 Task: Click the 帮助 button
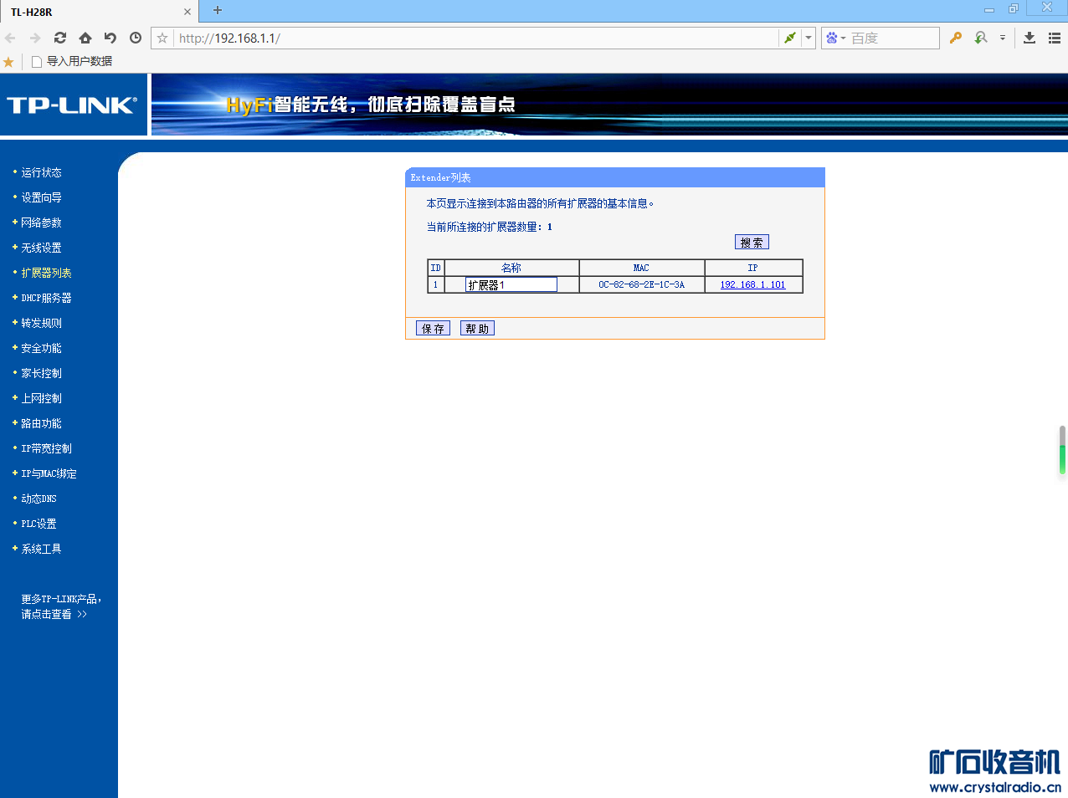pyautogui.click(x=477, y=328)
